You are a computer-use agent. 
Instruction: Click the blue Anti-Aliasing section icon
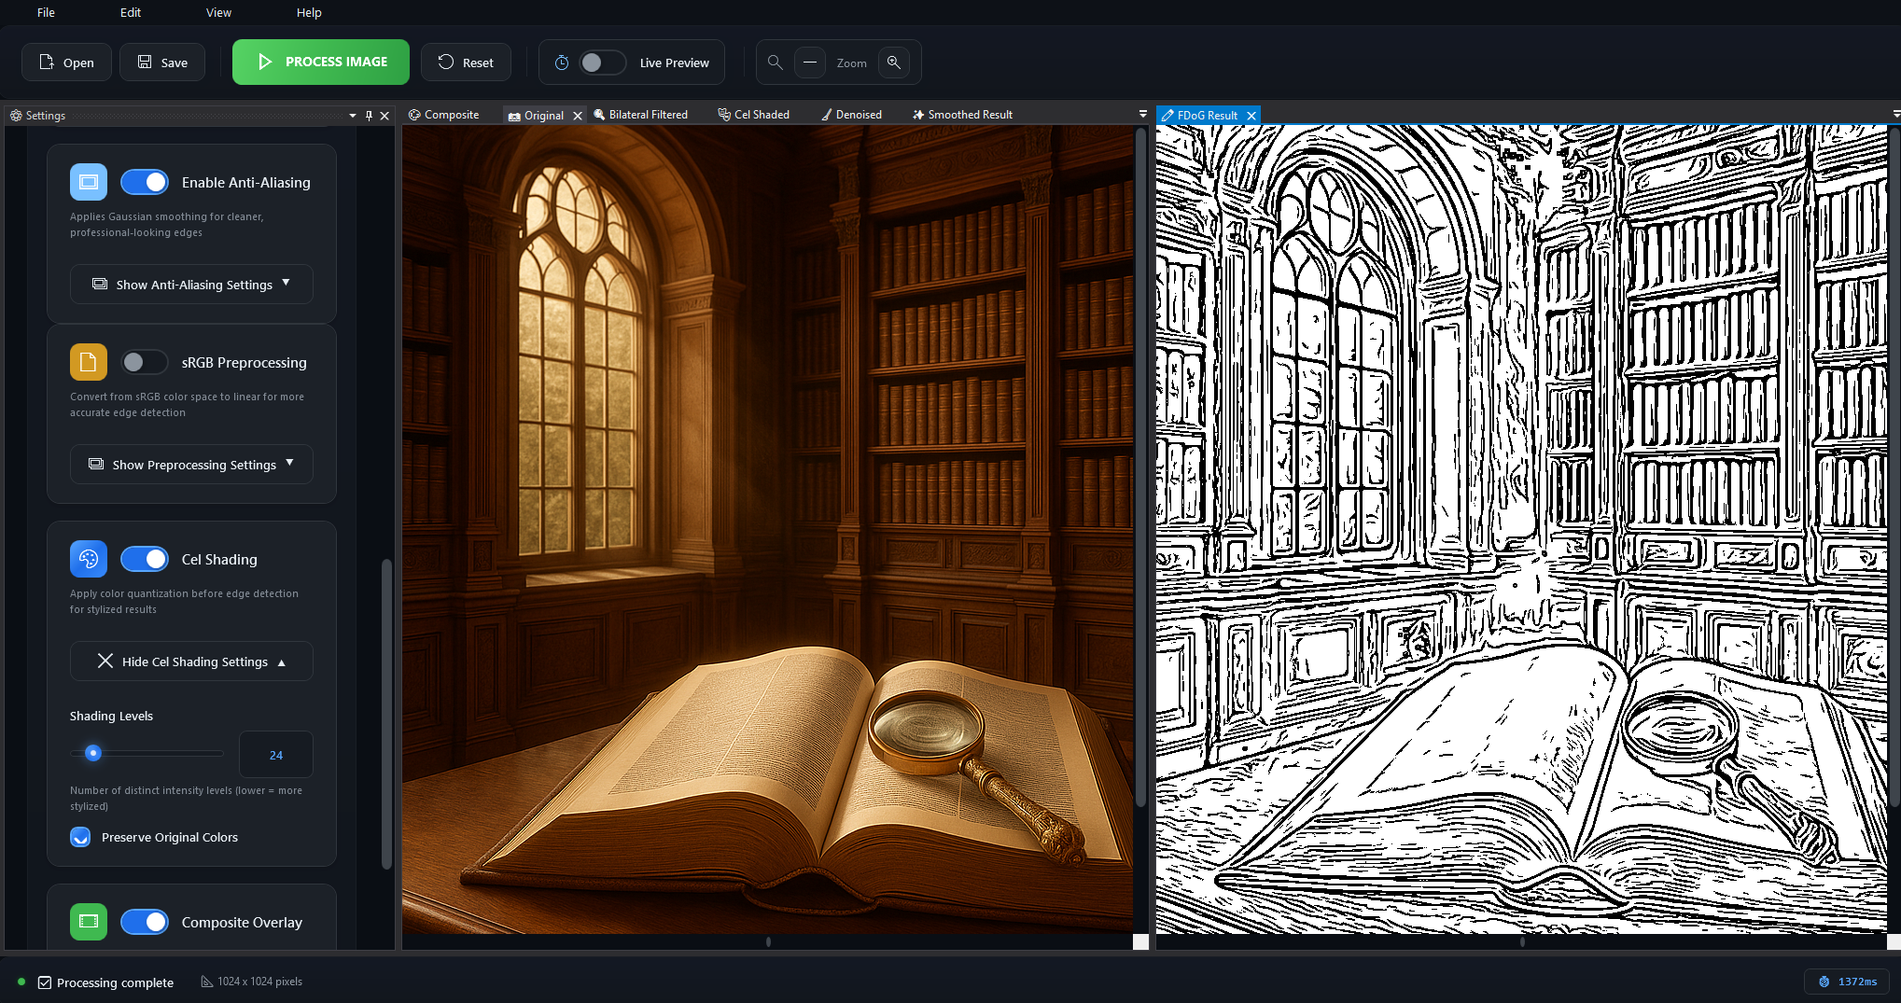89,182
